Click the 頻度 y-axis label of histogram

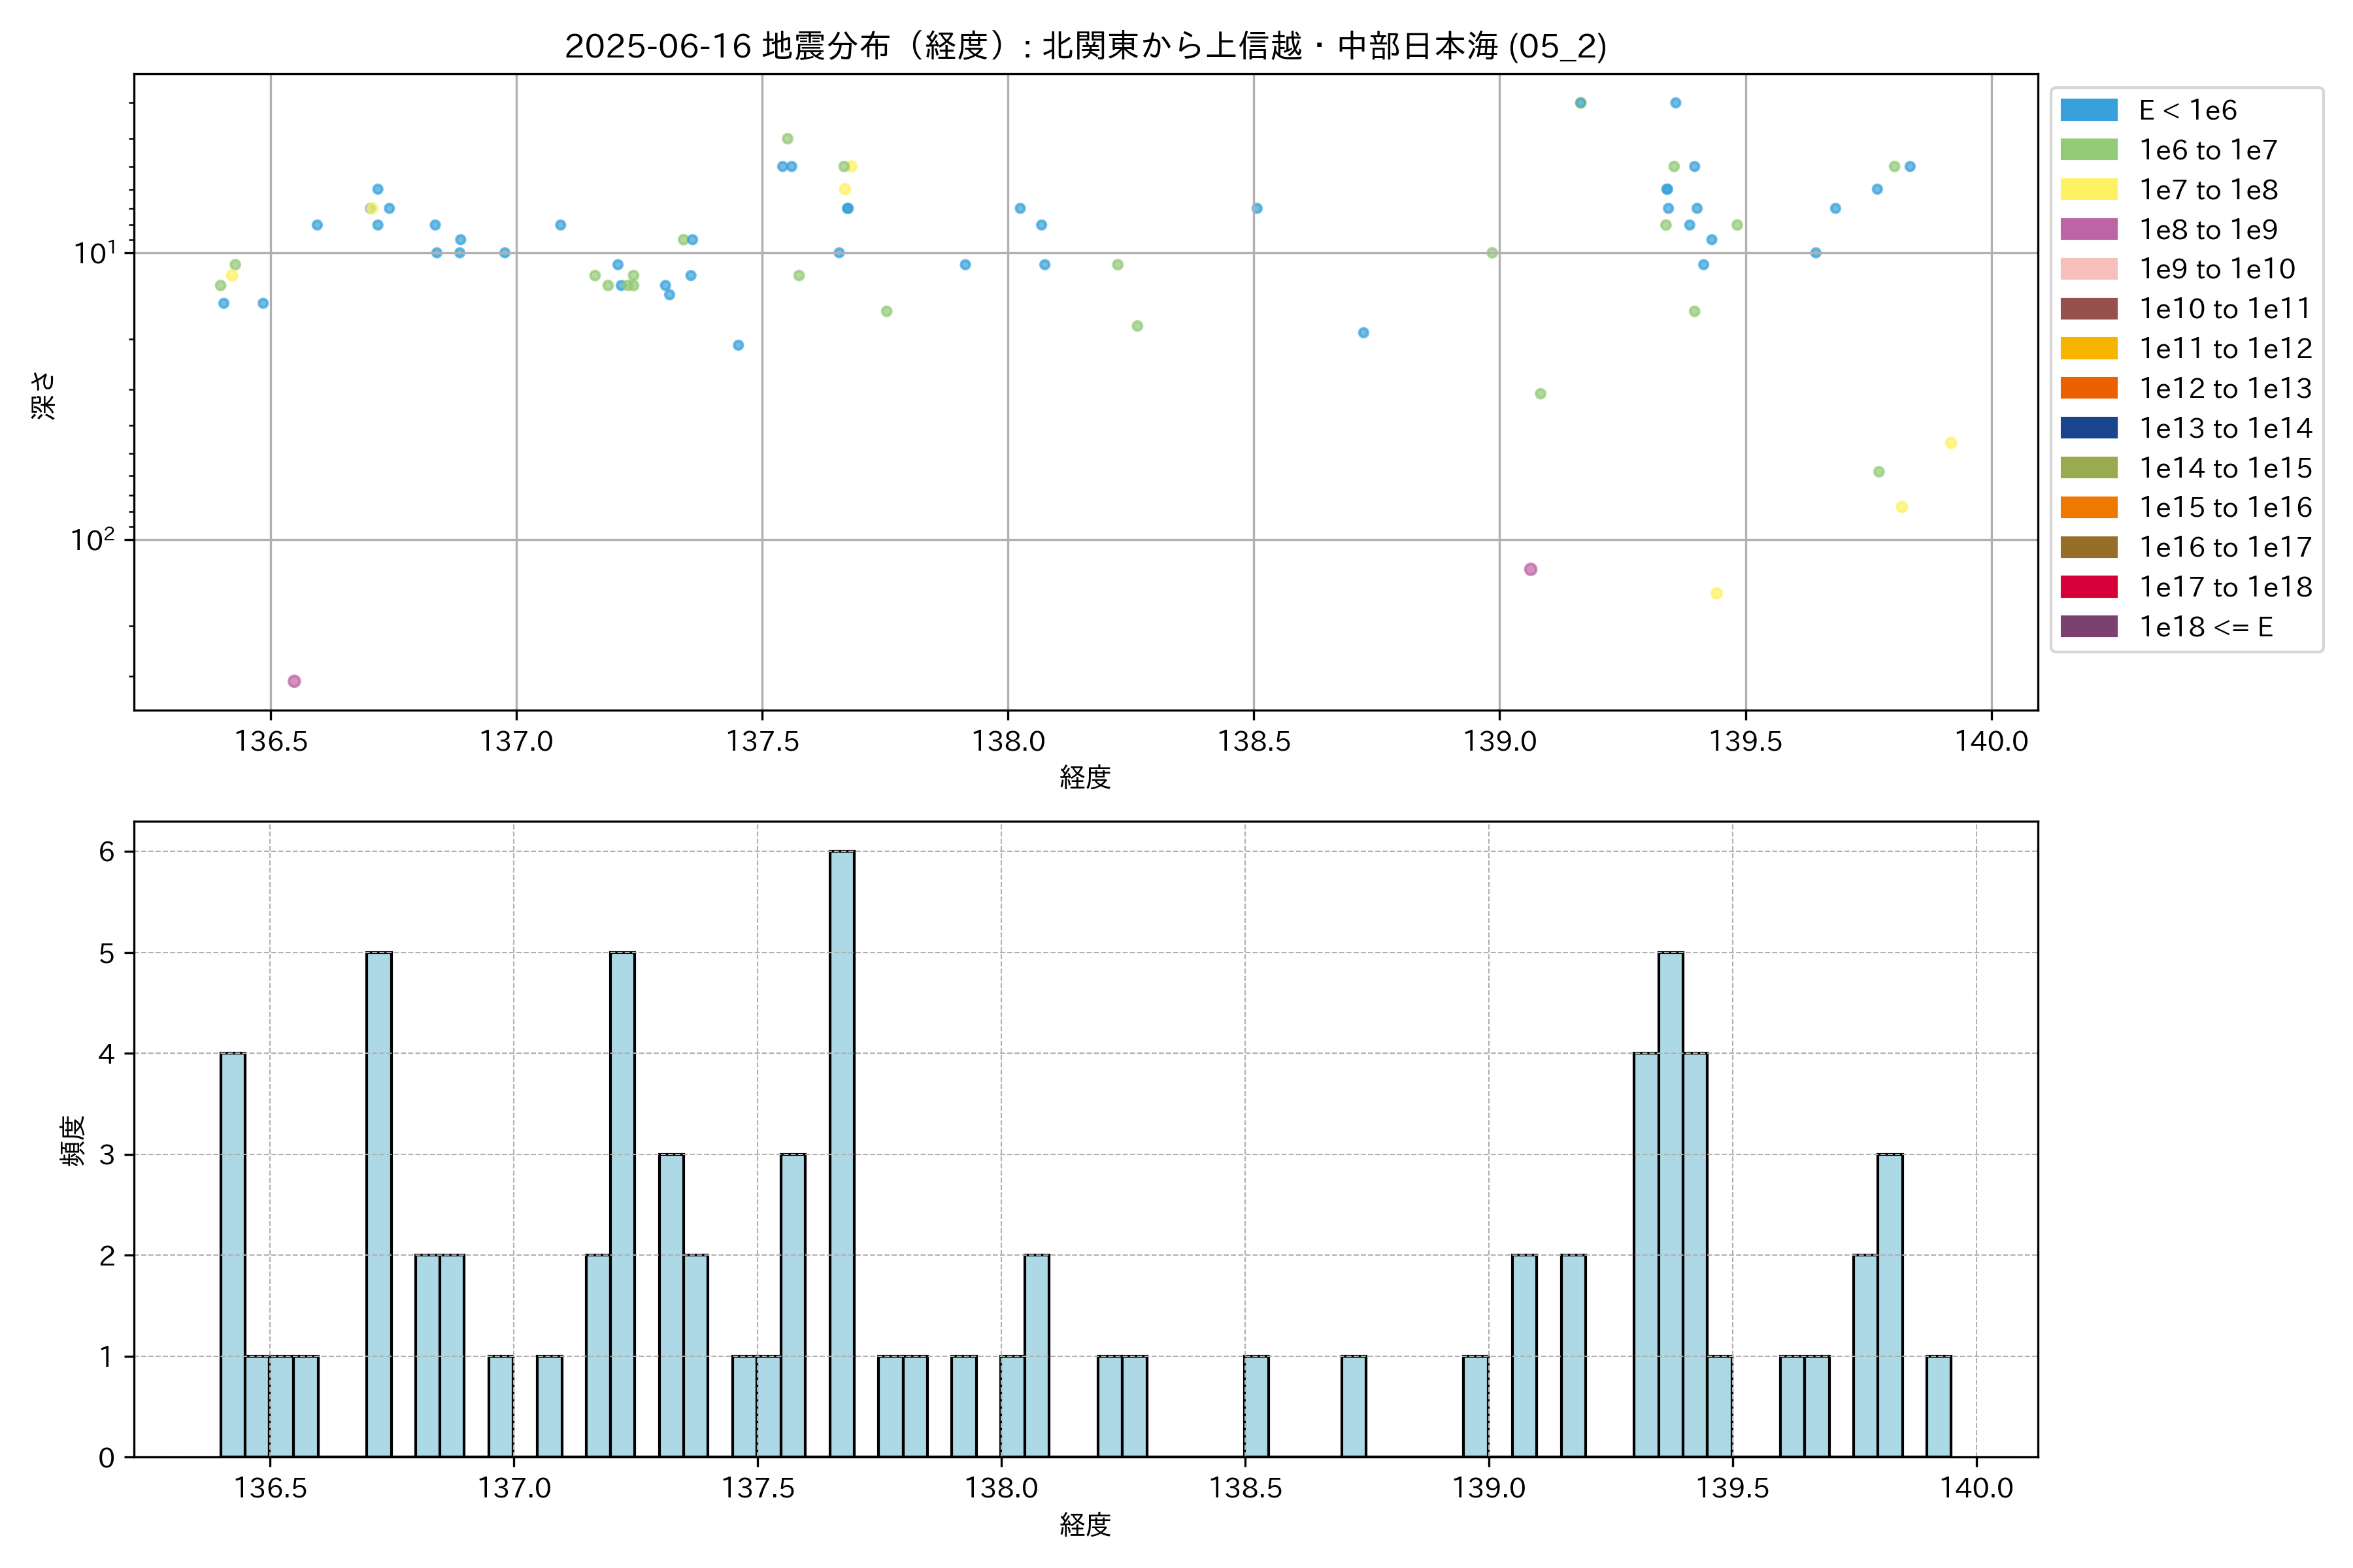coord(73,1141)
